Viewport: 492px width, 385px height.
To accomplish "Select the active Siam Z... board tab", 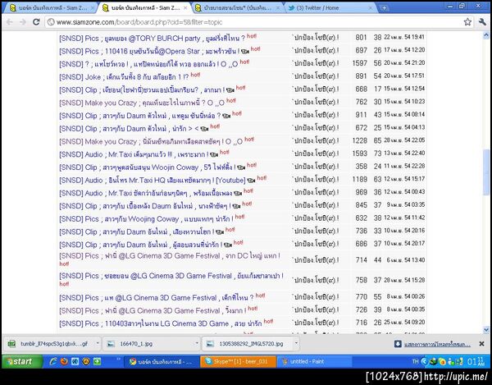I will point(144,8).
